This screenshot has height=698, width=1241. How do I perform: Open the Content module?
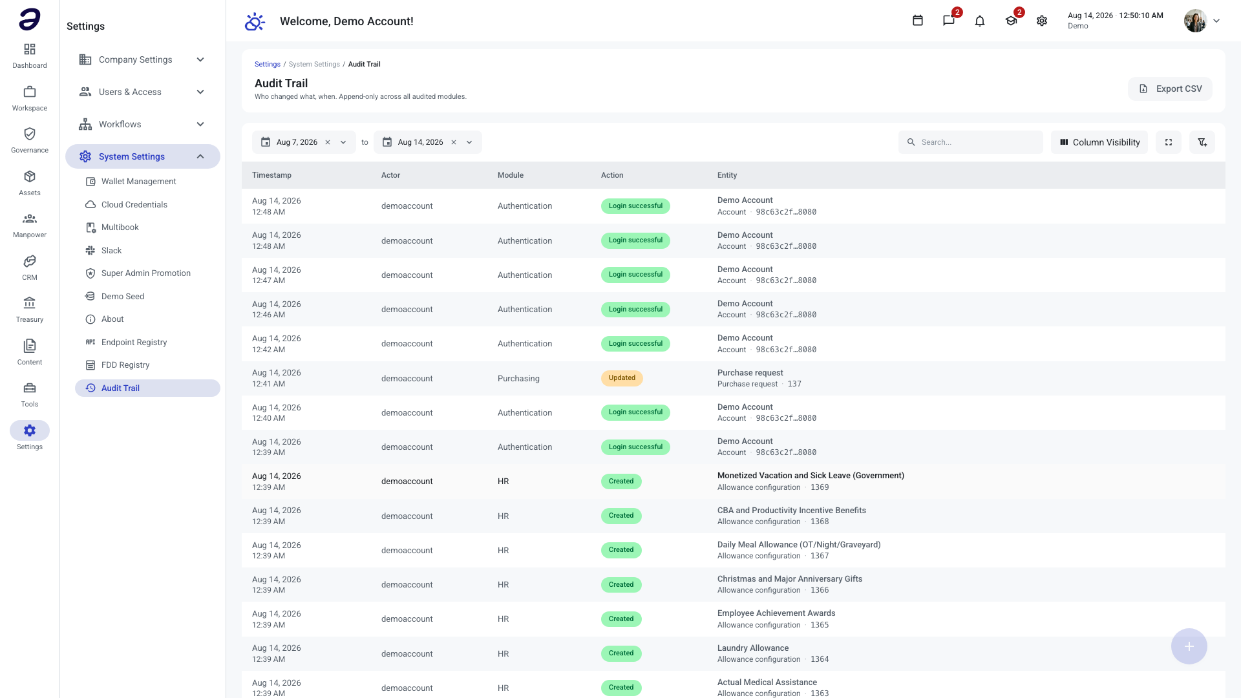pyautogui.click(x=30, y=353)
